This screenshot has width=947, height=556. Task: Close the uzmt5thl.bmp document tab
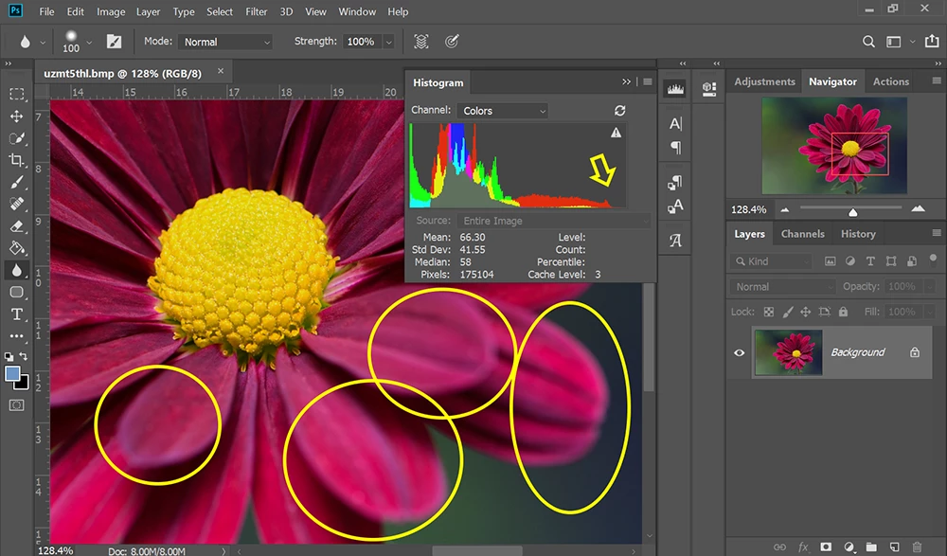point(221,71)
